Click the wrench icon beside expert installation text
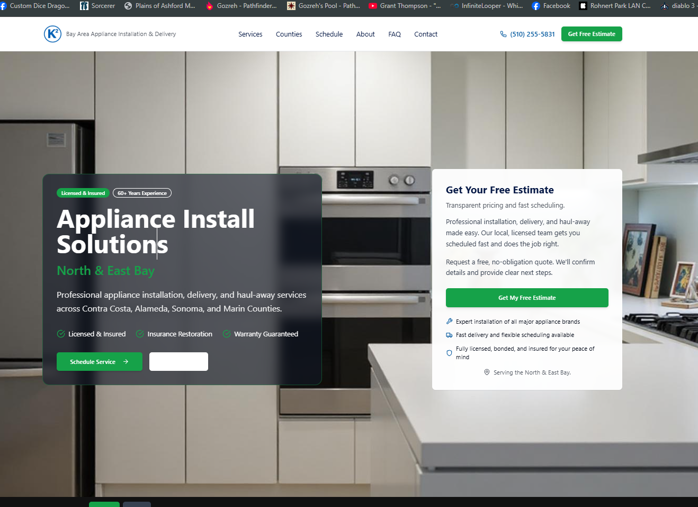This screenshot has height=507, width=698. [449, 321]
